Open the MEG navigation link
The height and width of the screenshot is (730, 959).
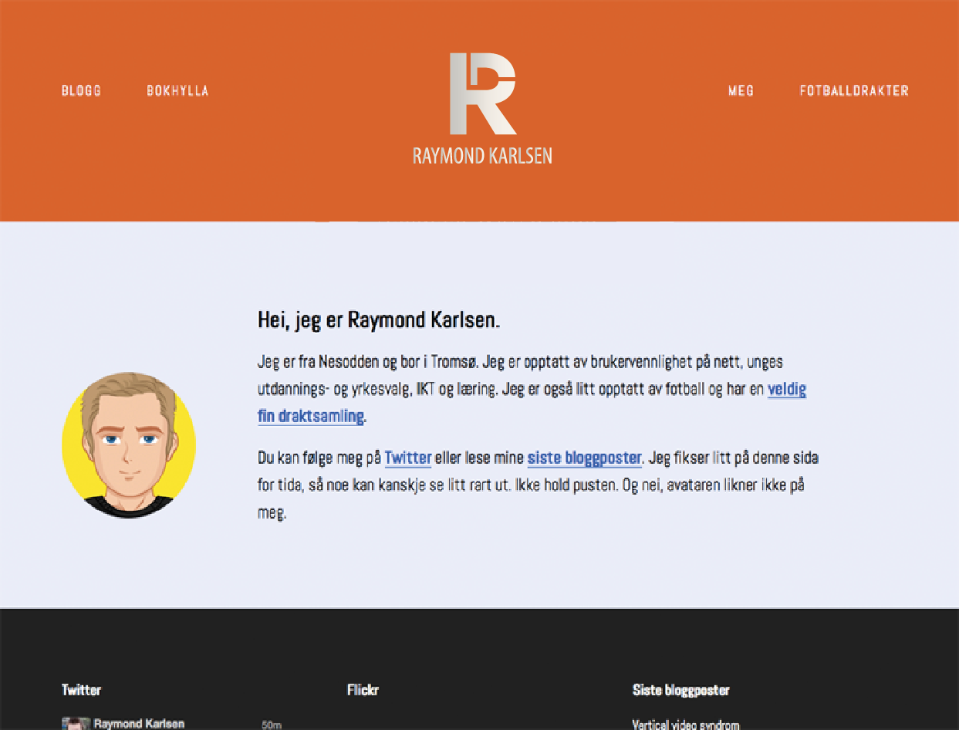pyautogui.click(x=741, y=91)
